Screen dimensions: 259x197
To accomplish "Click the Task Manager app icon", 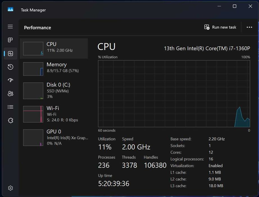I will (10, 9).
